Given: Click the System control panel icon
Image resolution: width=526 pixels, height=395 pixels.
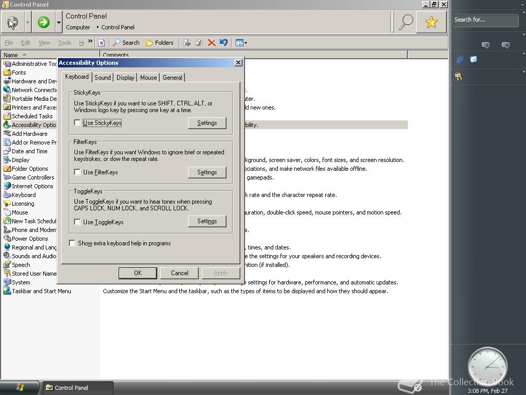Looking at the screenshot, I should coord(7,282).
